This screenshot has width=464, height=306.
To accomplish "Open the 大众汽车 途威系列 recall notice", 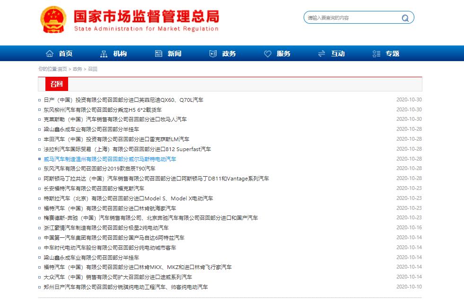I will [118, 277].
